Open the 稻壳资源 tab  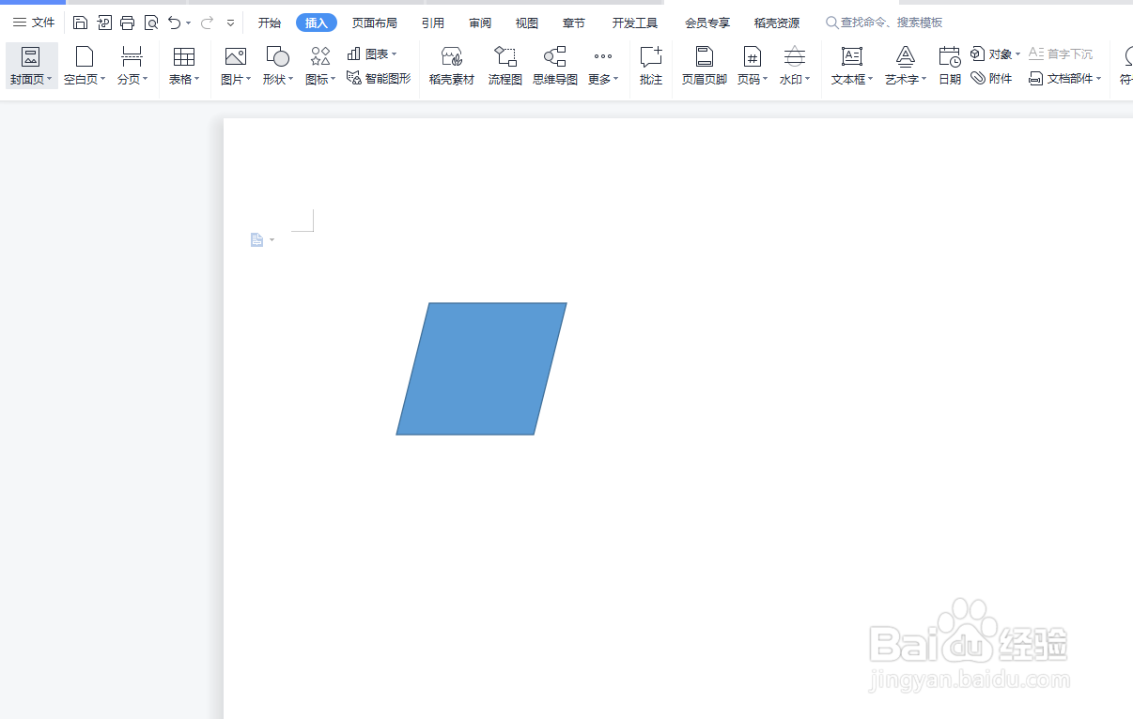point(777,23)
